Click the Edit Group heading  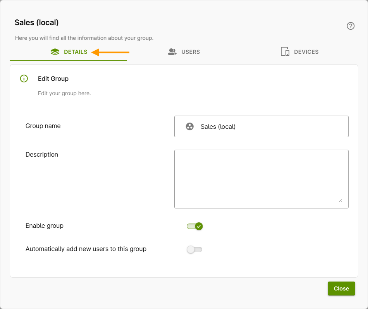point(53,79)
